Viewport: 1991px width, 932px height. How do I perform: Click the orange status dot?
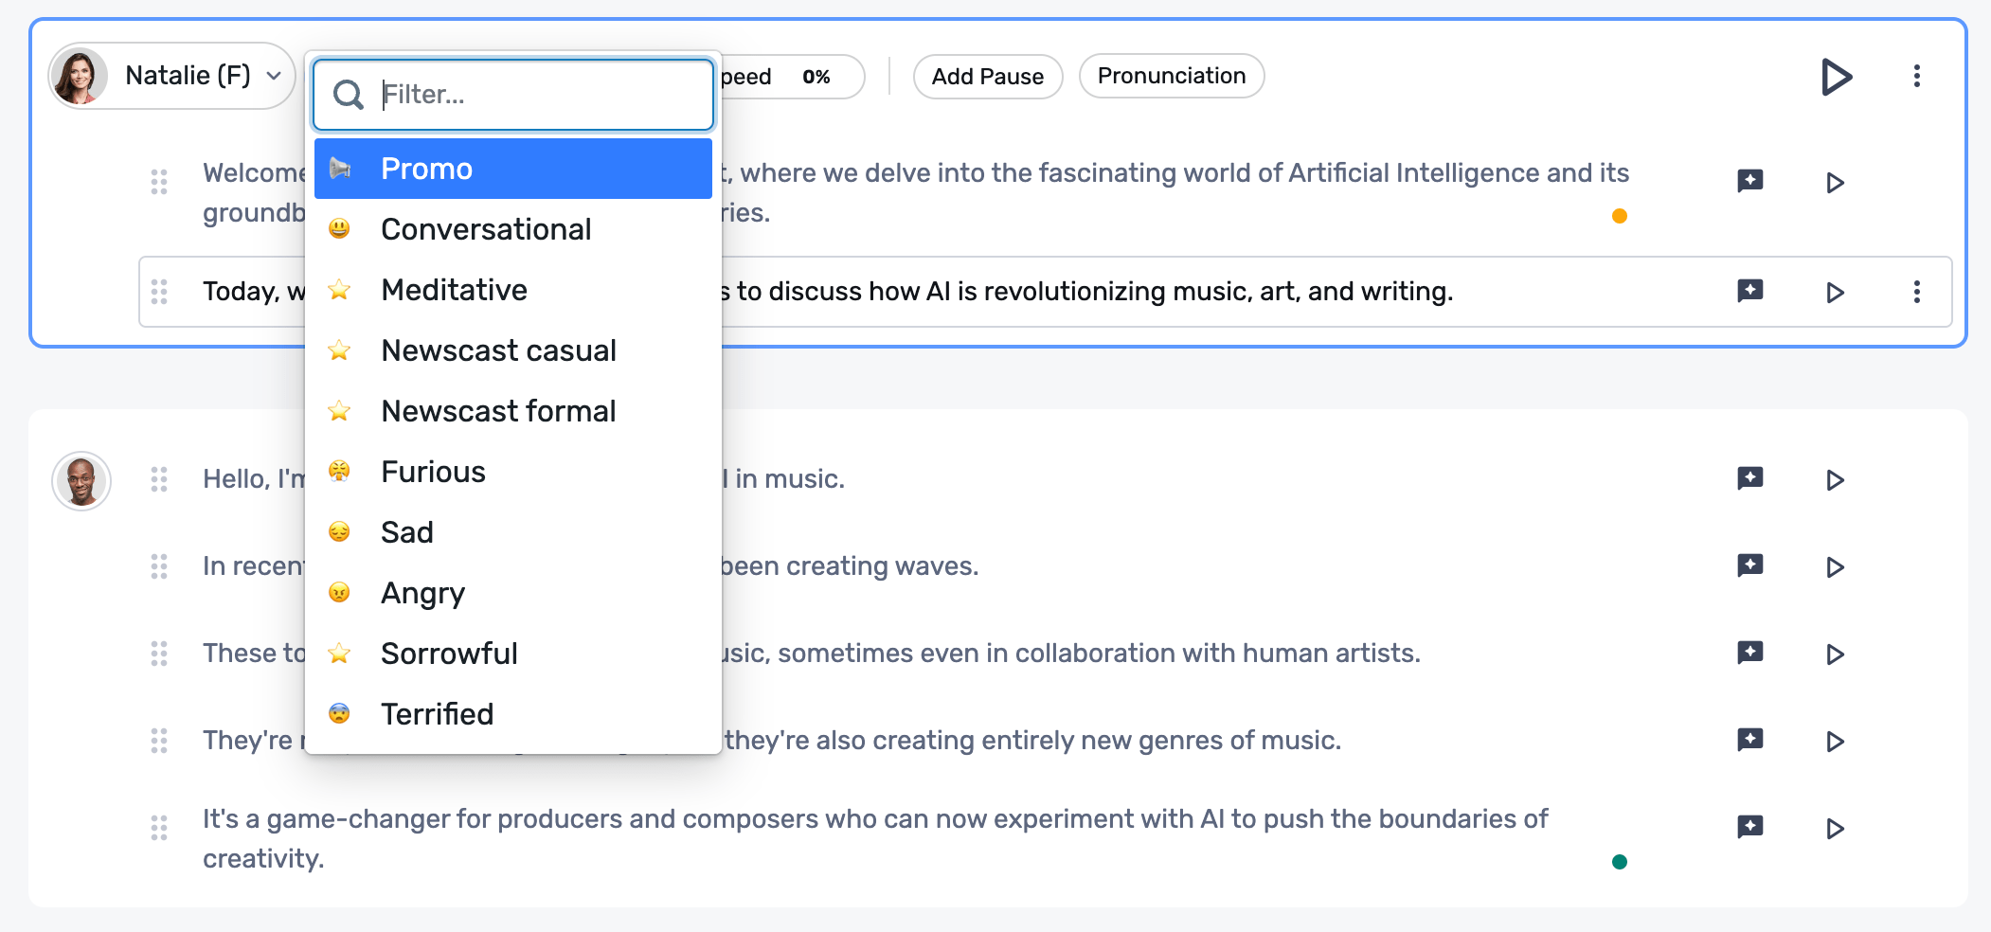pos(1620,216)
